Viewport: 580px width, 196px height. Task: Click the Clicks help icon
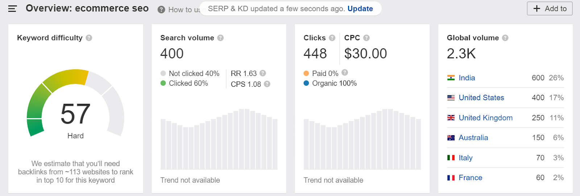(332, 38)
